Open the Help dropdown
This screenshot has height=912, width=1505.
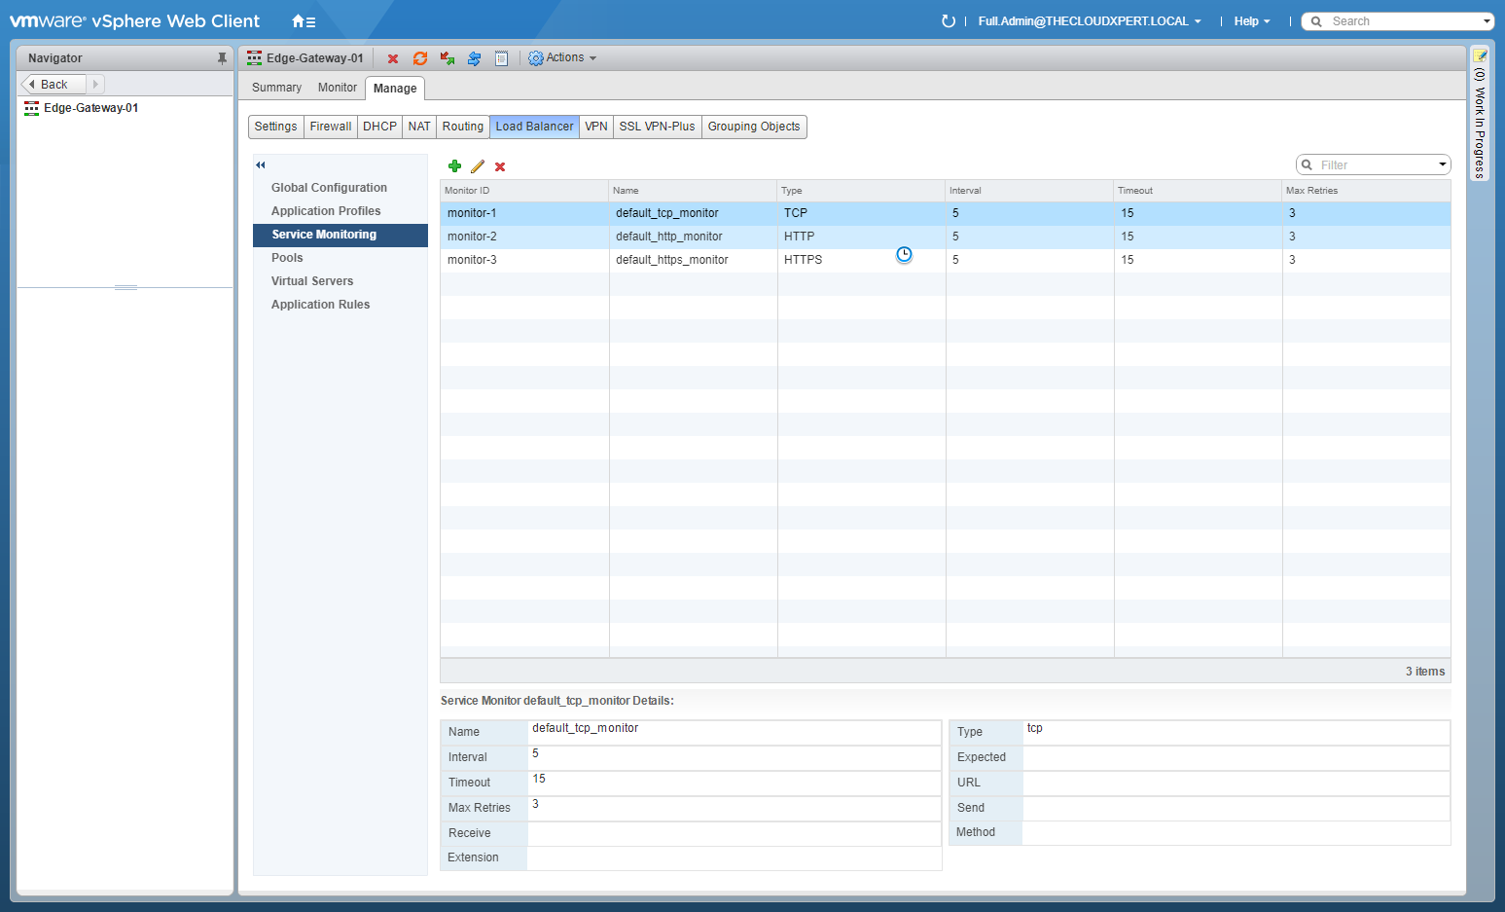pyautogui.click(x=1251, y=21)
